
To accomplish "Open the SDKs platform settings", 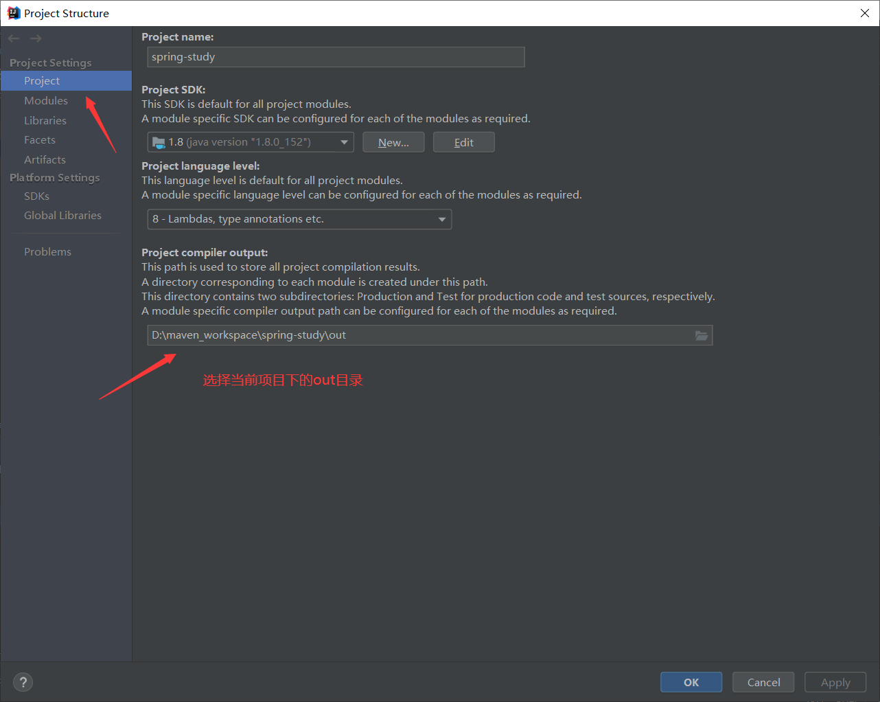I will click(x=36, y=196).
